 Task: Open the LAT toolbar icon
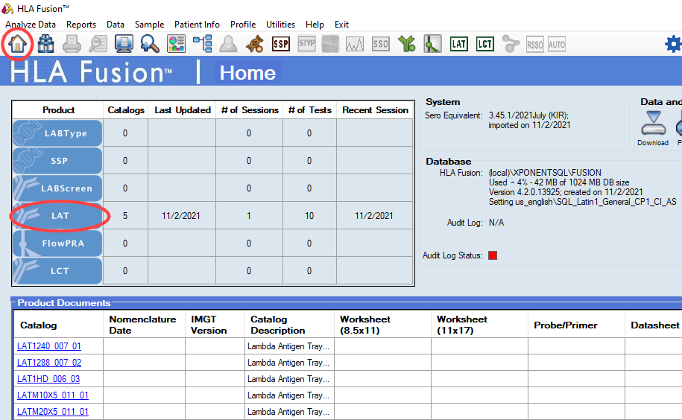pyautogui.click(x=459, y=44)
